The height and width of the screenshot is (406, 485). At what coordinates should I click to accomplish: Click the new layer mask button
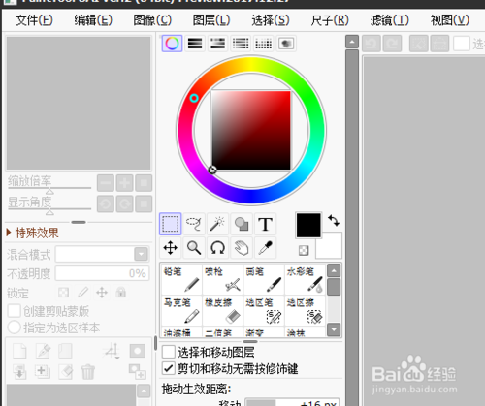(x=138, y=351)
